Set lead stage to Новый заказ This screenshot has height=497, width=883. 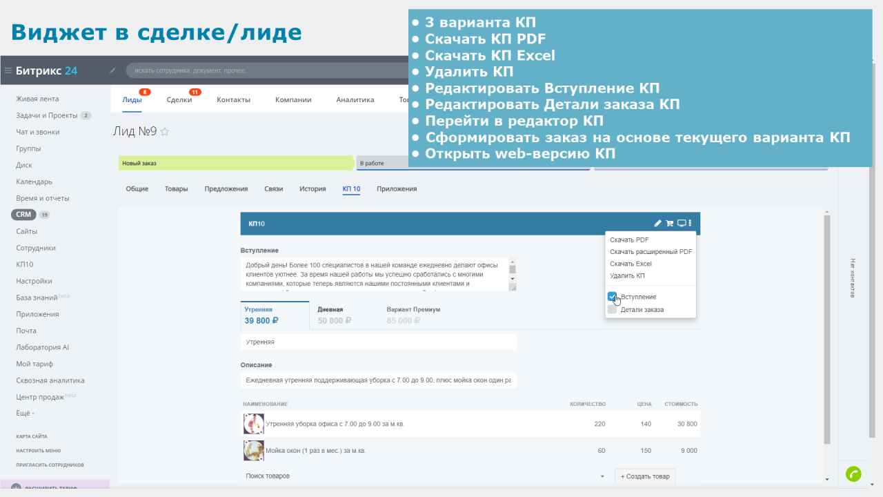(x=235, y=163)
